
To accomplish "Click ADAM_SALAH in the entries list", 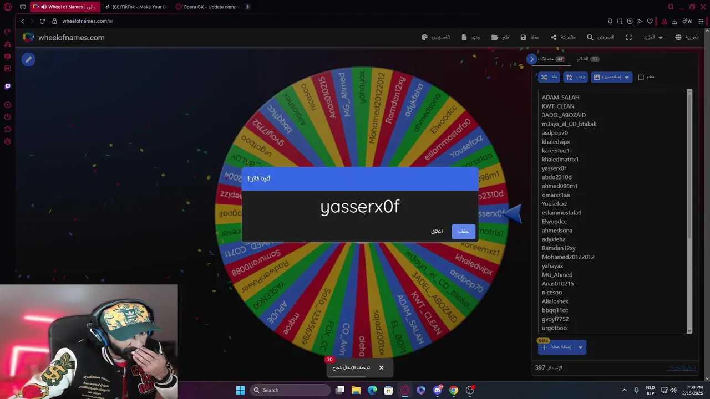I will tap(560, 97).
